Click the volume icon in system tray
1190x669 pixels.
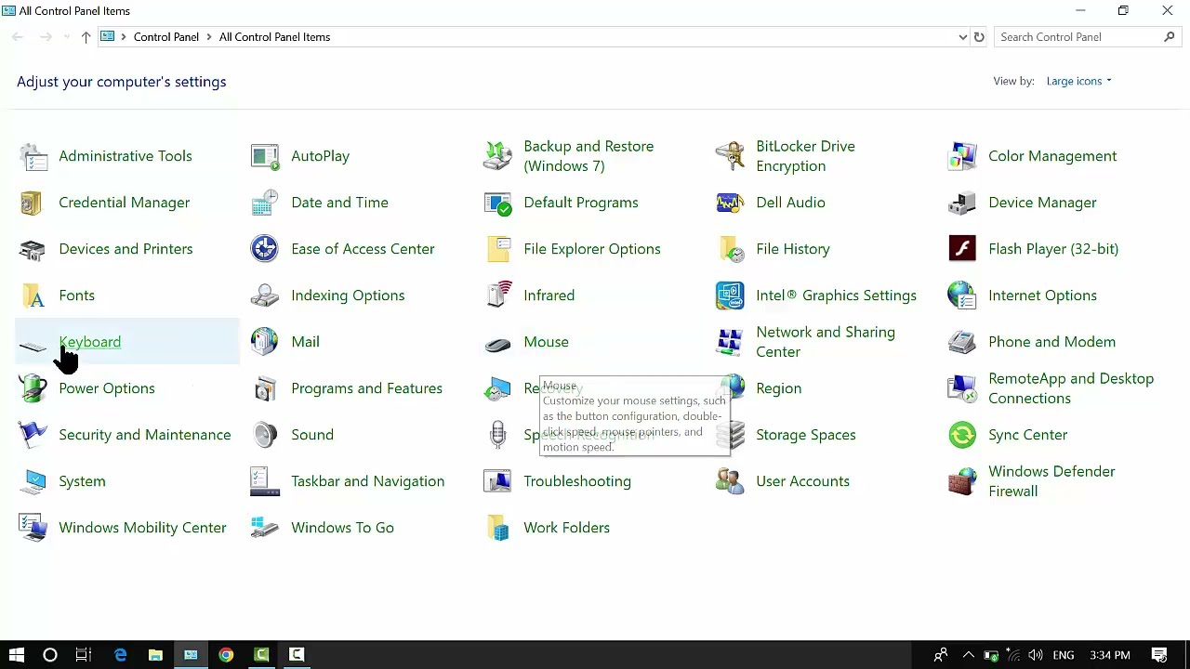click(1035, 655)
